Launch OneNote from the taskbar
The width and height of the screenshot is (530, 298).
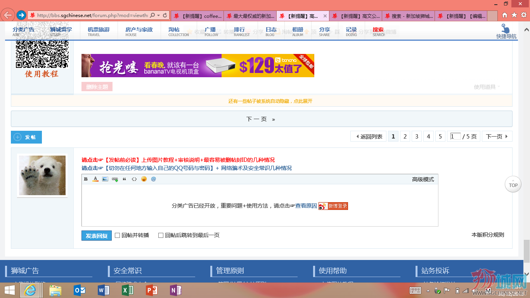[x=176, y=290]
